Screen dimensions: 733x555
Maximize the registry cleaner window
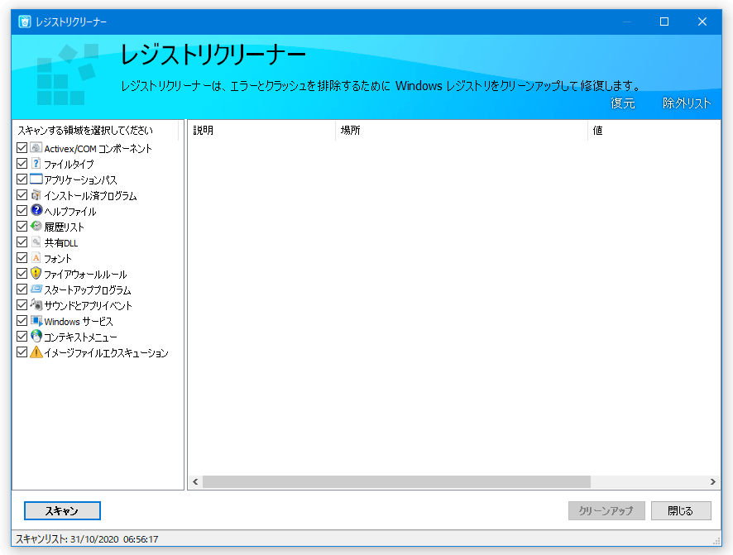(x=664, y=22)
